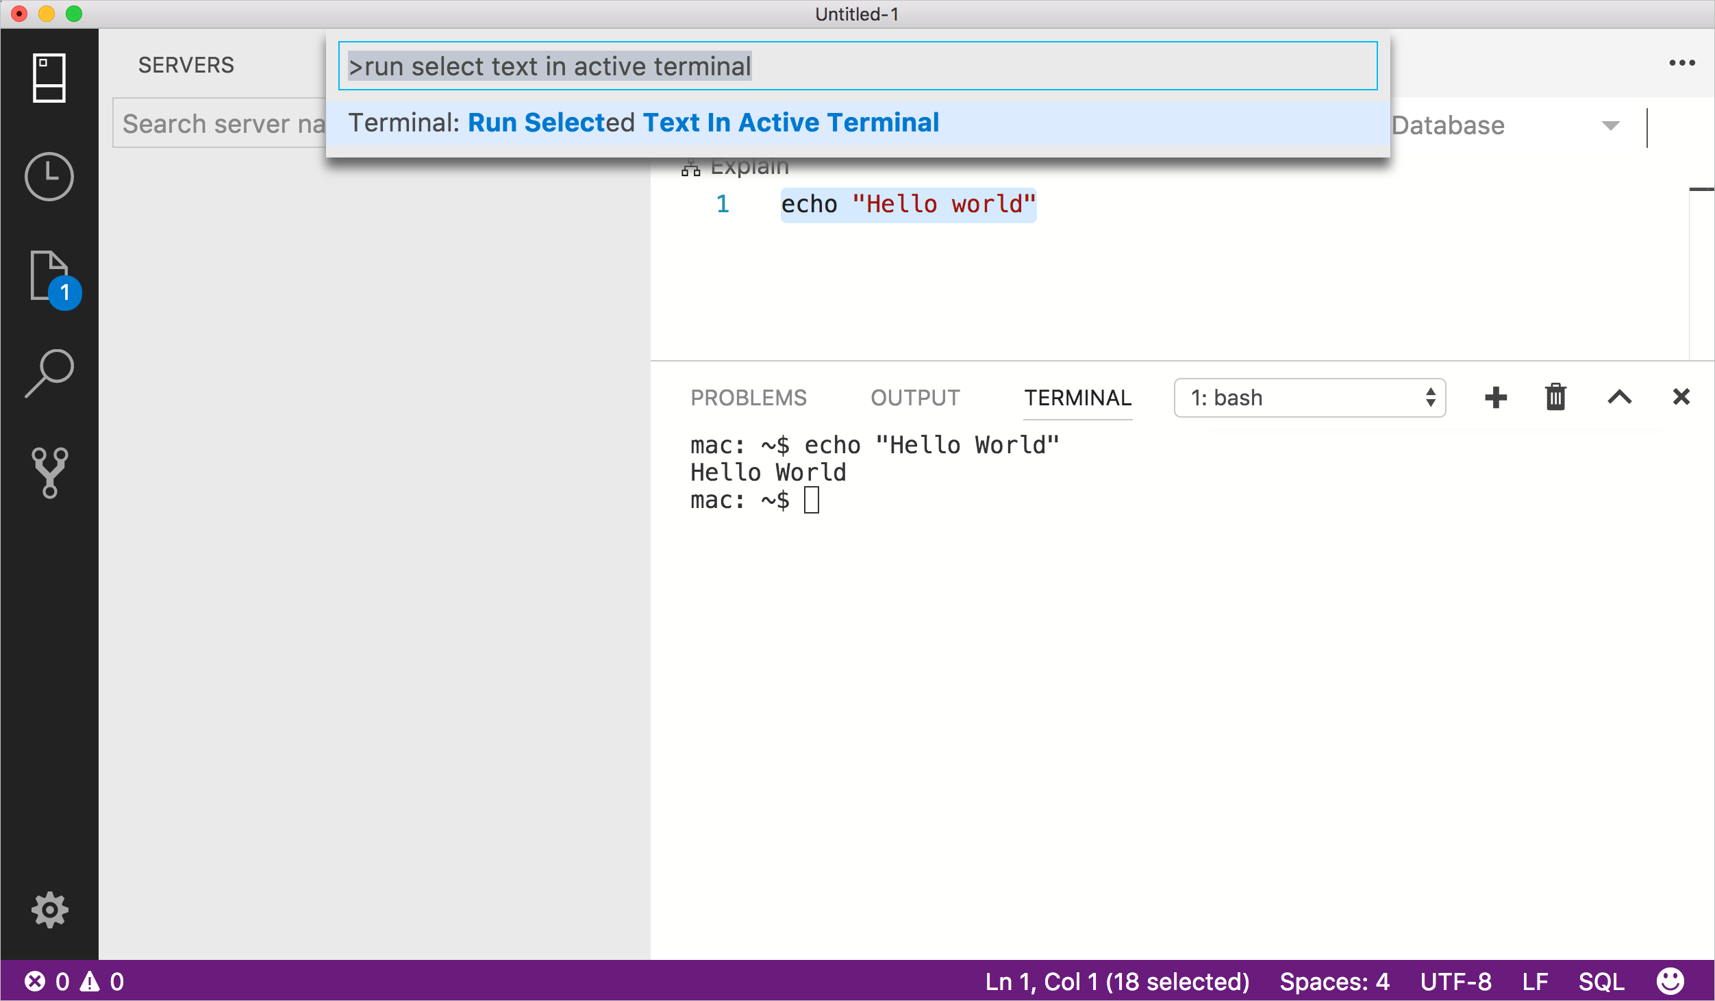Expand the ellipsis menu top right
The image size is (1715, 1001).
[1683, 63]
